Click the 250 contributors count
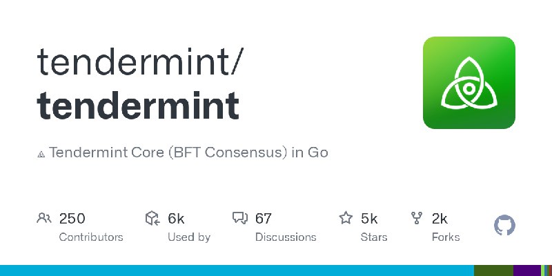The height and width of the screenshot is (276, 552). coord(72,219)
